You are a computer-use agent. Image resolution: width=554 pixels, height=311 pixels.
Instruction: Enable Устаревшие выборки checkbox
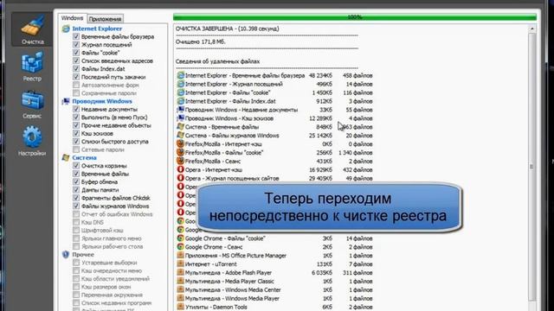click(76, 263)
